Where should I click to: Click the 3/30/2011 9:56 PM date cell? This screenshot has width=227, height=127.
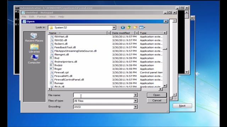click(124, 72)
